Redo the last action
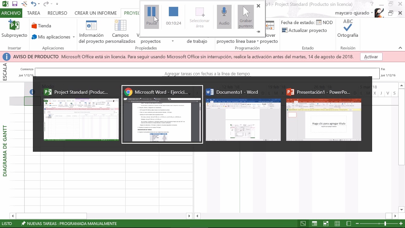405x228 pixels. tap(46, 4)
